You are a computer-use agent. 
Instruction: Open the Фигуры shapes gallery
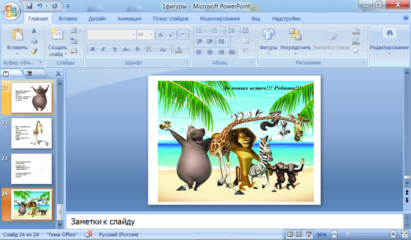[268, 41]
